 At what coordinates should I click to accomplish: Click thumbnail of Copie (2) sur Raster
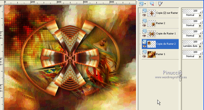[x=152, y=13]
